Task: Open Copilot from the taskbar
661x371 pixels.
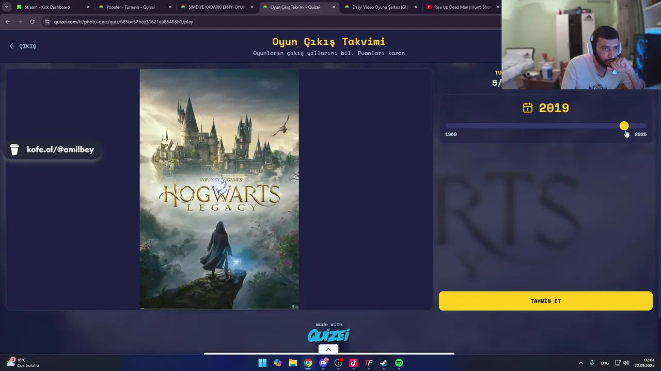Action: pyautogui.click(x=278, y=363)
